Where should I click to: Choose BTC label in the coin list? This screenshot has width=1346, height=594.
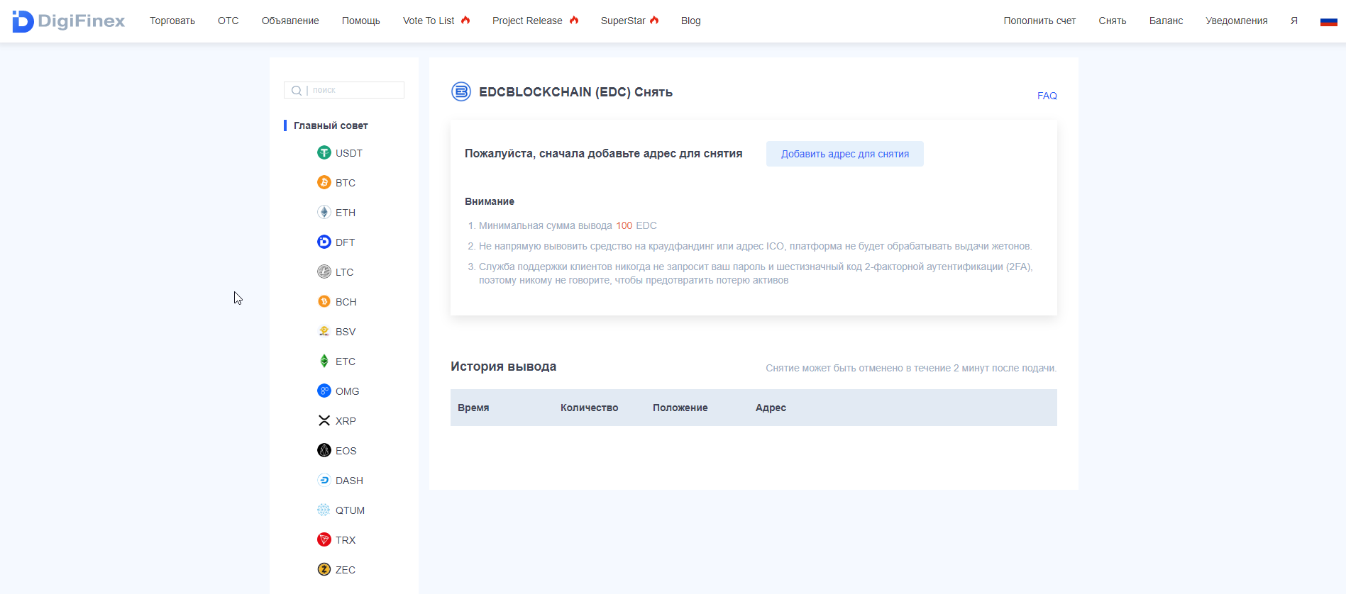(x=346, y=183)
